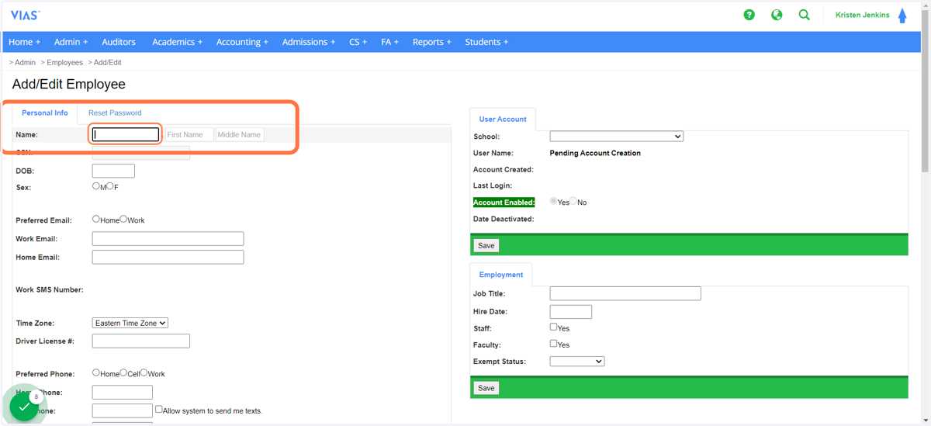
Task: Click the Job Title input field
Action: 625,293
